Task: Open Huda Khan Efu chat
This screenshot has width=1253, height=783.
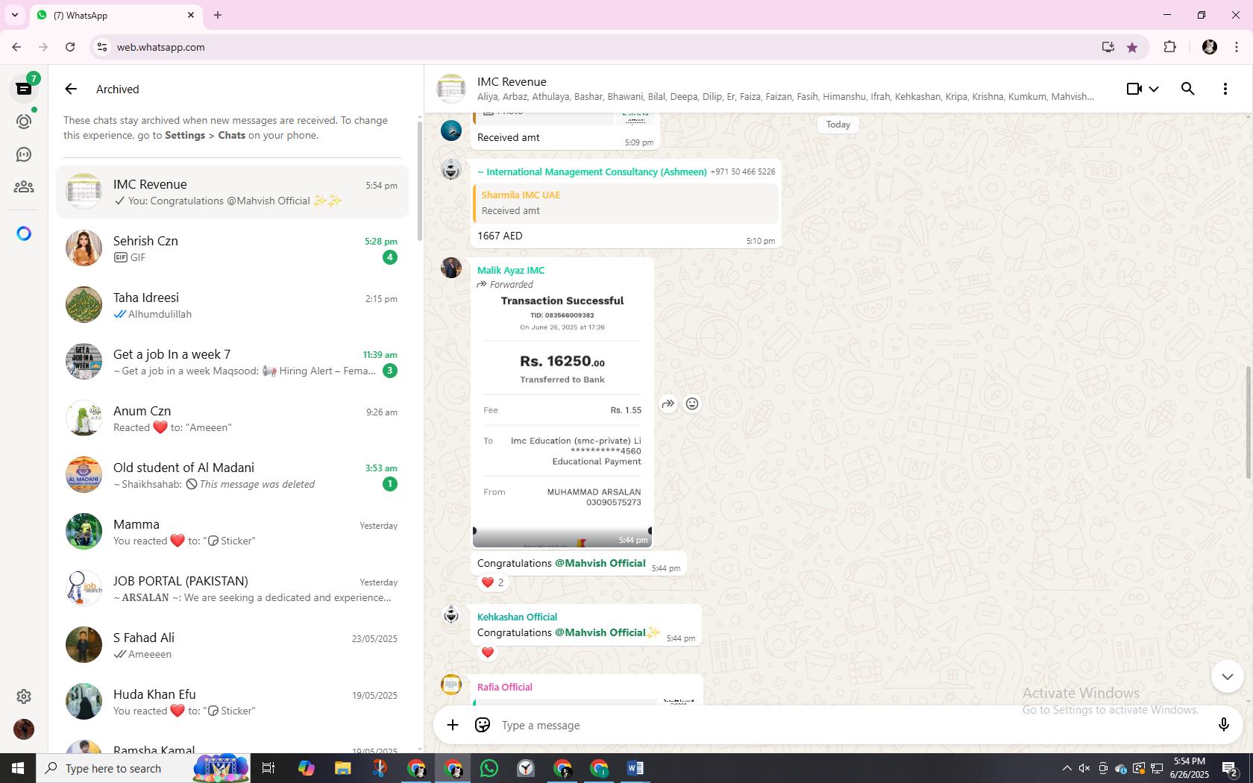Action: click(x=232, y=702)
